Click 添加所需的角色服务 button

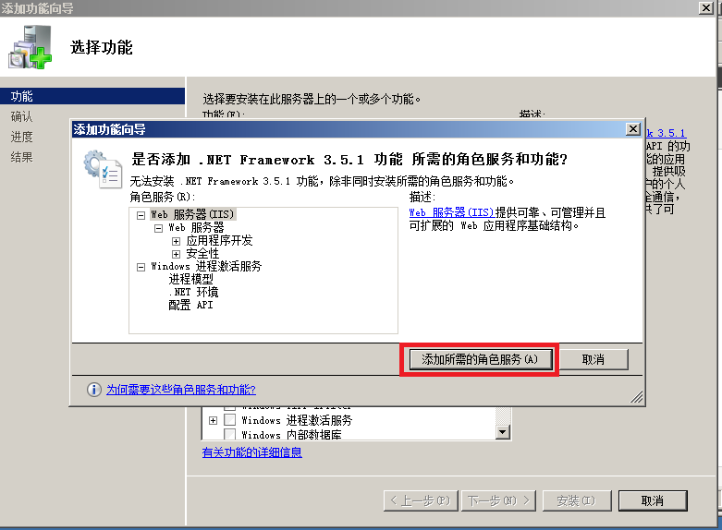(x=480, y=359)
